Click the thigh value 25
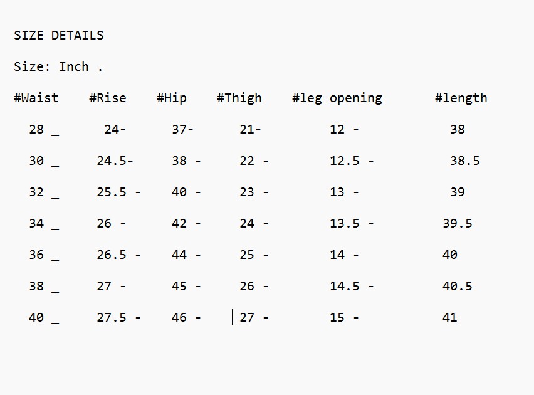This screenshot has height=395, width=534. (247, 255)
